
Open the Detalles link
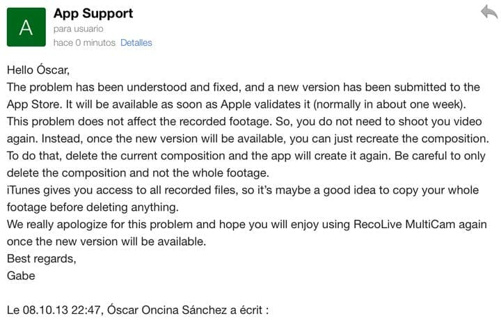click(x=136, y=42)
